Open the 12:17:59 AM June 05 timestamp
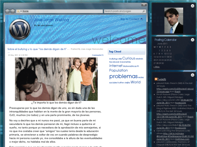This screenshot has height=147, width=197. [169, 117]
